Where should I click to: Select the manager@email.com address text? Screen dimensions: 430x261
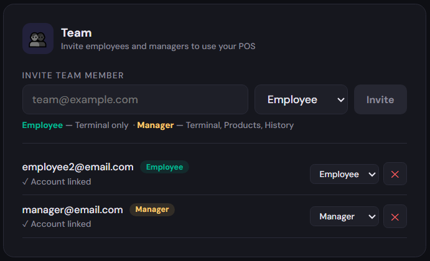73,210
